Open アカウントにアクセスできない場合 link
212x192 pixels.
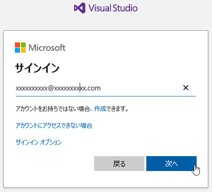coord(54,125)
